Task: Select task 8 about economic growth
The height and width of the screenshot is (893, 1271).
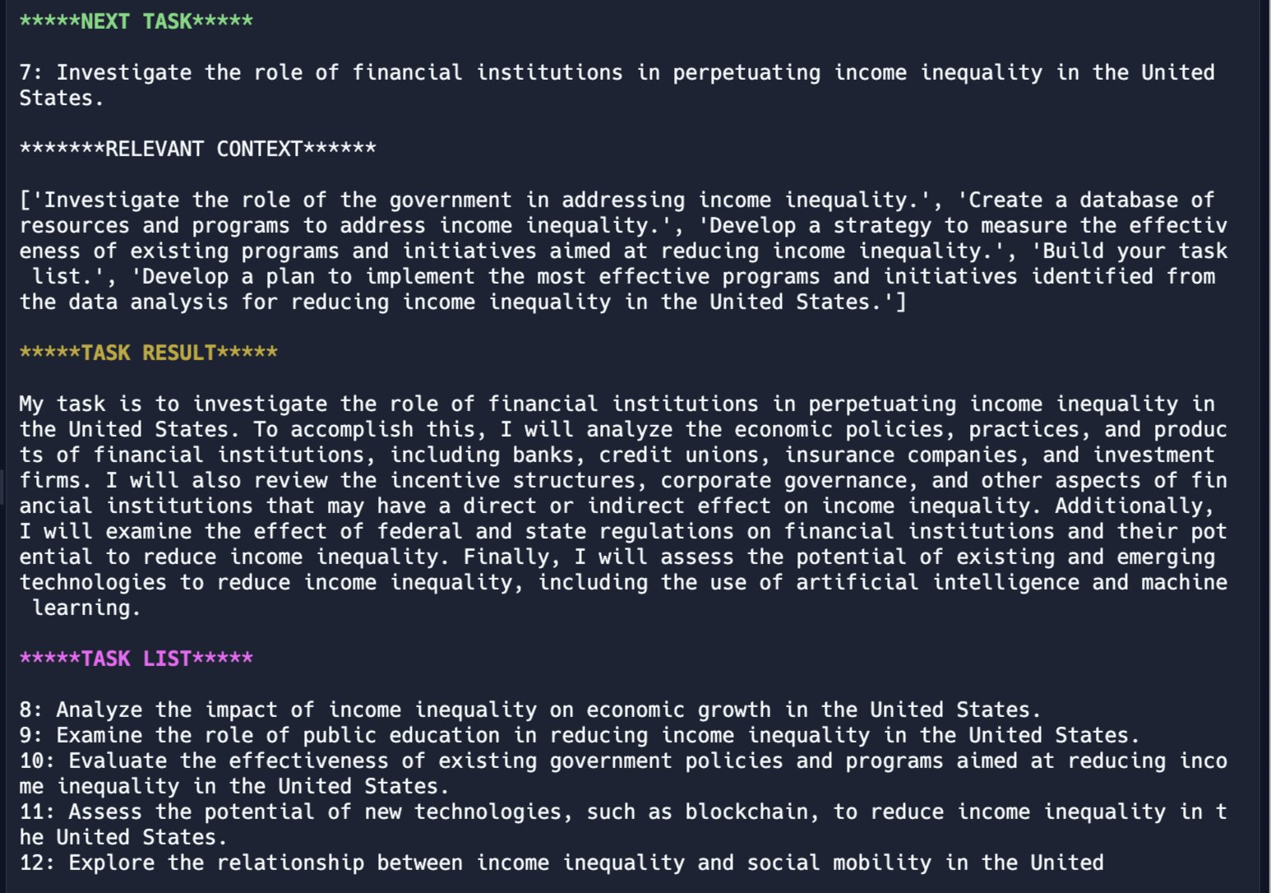Action: coord(530,710)
